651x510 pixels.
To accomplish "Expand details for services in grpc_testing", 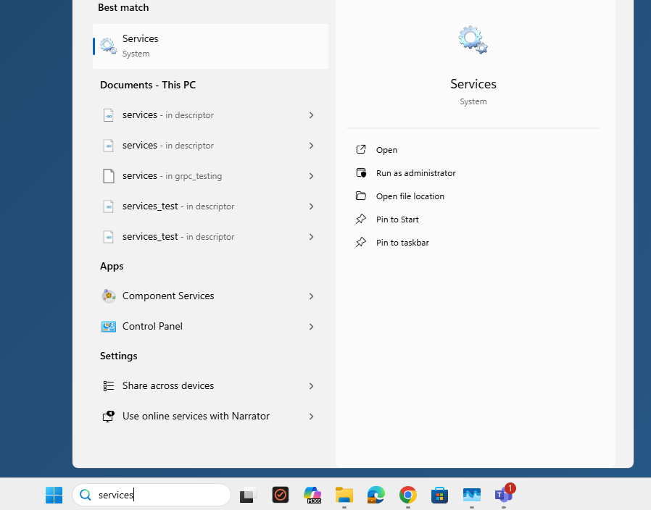I will click(312, 176).
